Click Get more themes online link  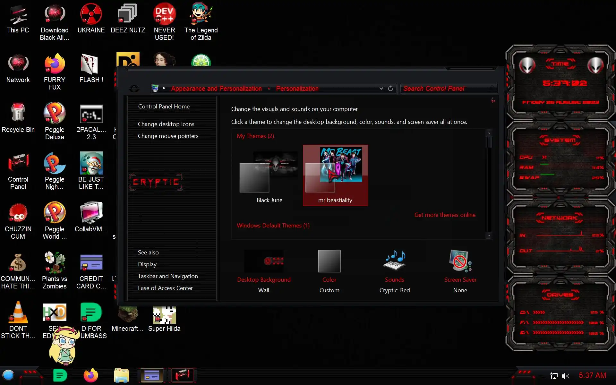445,215
